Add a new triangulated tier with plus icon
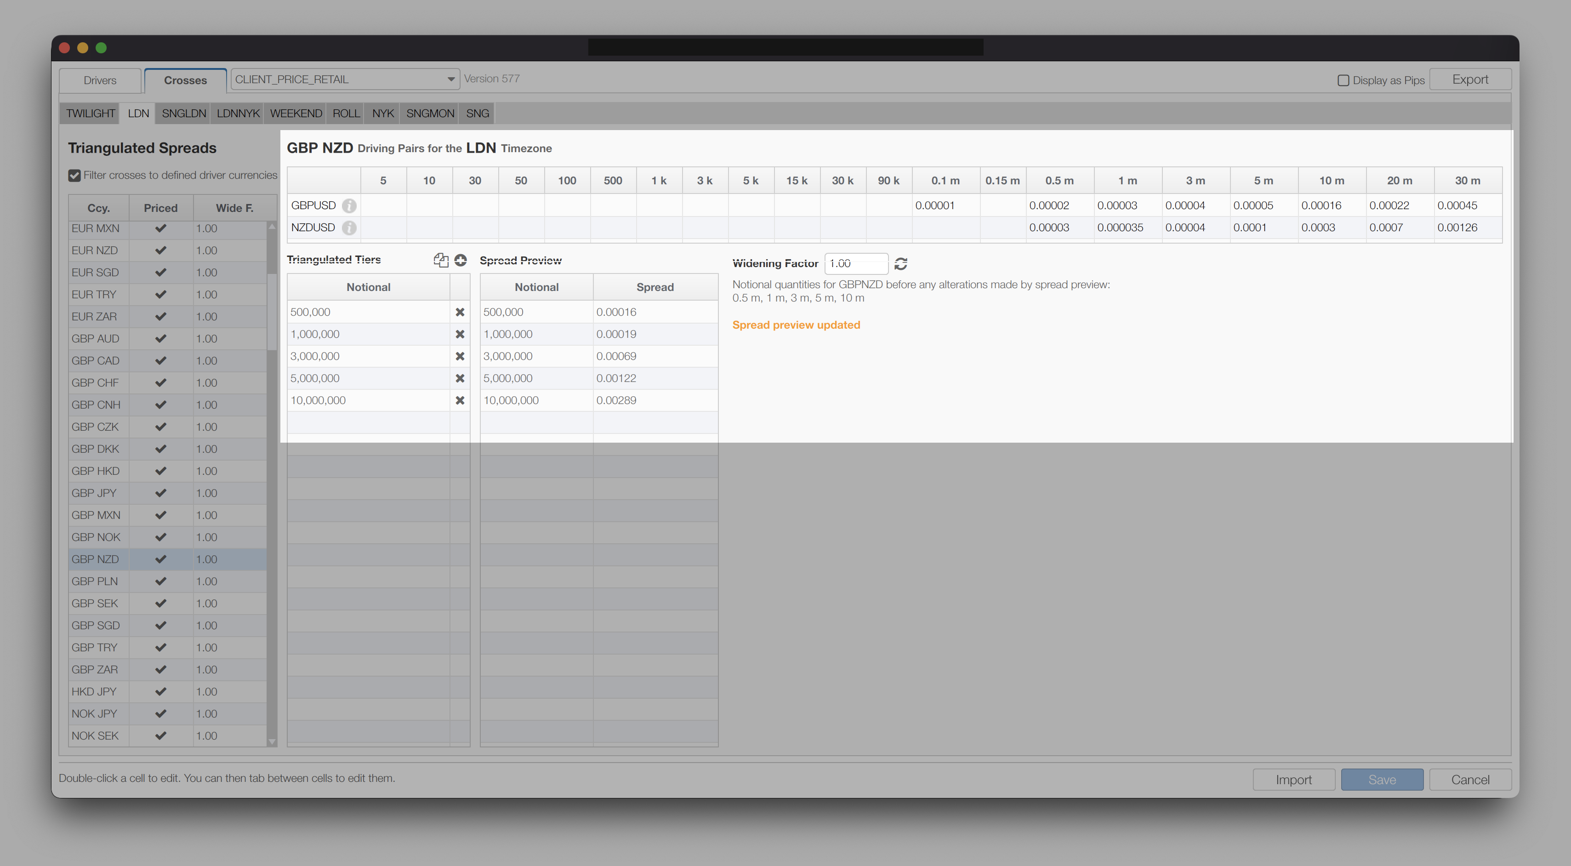 461,261
